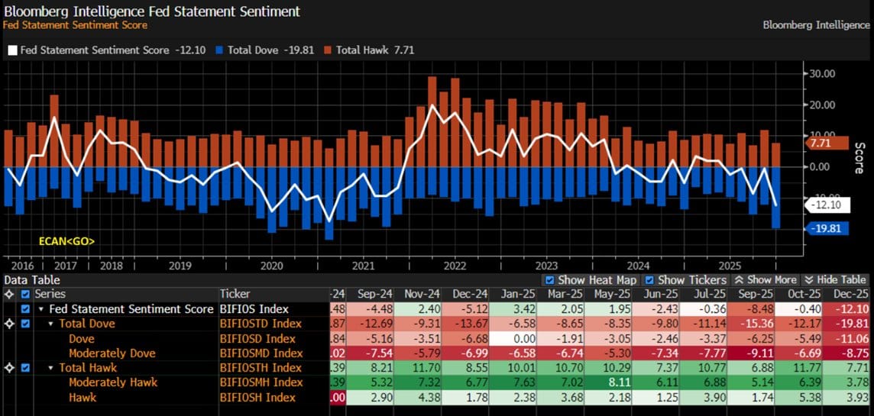Click the blue Total Dove legend swatch

(218, 50)
